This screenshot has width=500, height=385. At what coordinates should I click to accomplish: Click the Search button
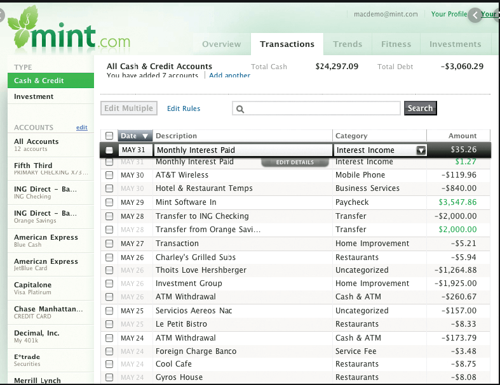click(x=421, y=108)
